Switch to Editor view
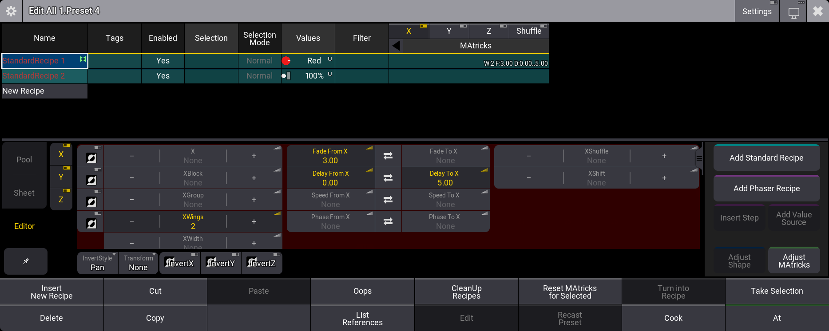829x331 pixels. click(x=24, y=226)
